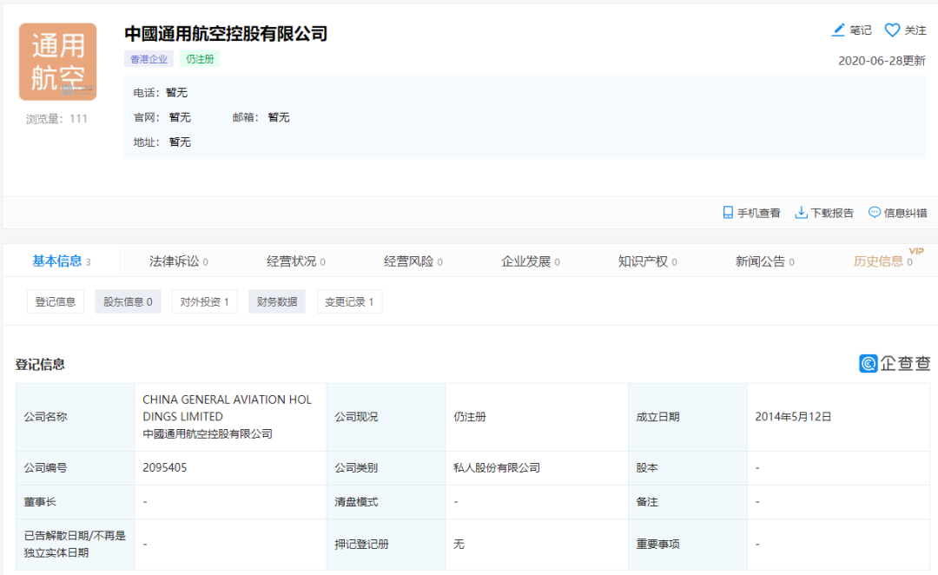Click the company title 中國通用航空控股有限公司
The image size is (938, 575).
pos(226,34)
